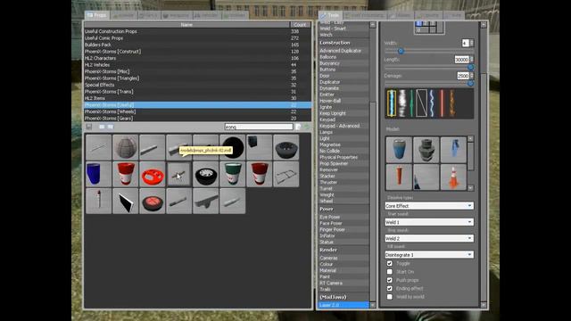Click the Length numeric value field
The height and width of the screenshot is (321, 571).
click(x=462, y=60)
